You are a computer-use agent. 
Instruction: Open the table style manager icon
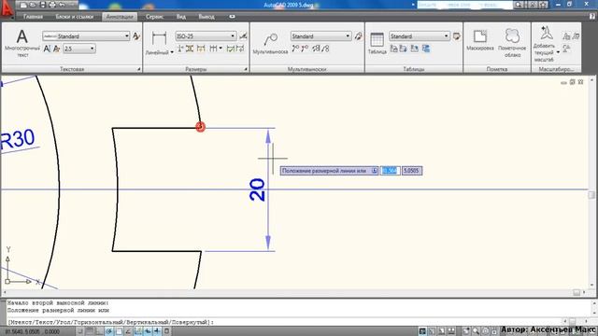[x=457, y=36]
